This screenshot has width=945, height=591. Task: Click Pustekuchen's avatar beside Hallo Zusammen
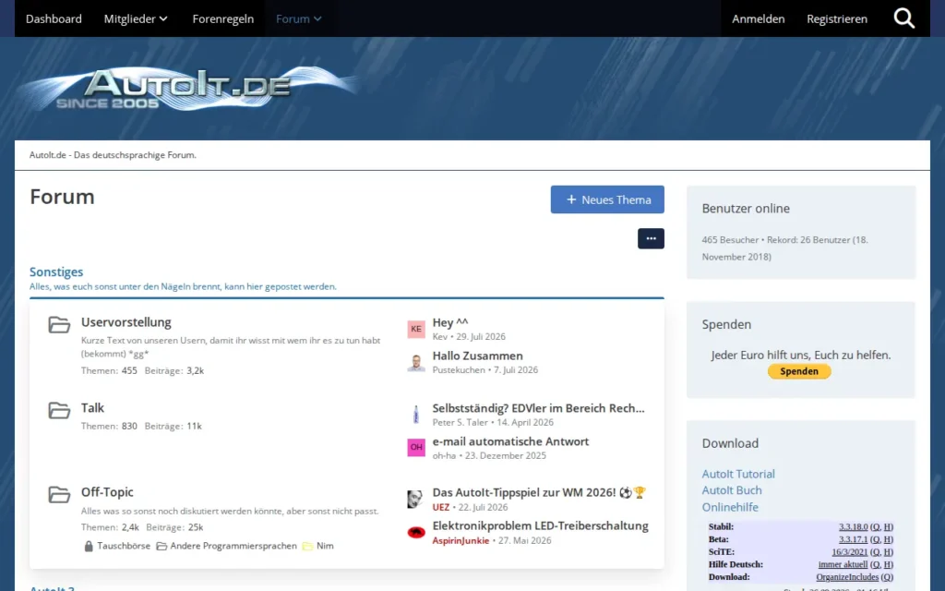click(x=416, y=362)
